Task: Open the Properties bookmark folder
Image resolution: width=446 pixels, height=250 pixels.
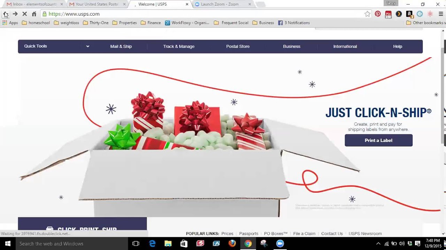Action: pyautogui.click(x=125, y=23)
